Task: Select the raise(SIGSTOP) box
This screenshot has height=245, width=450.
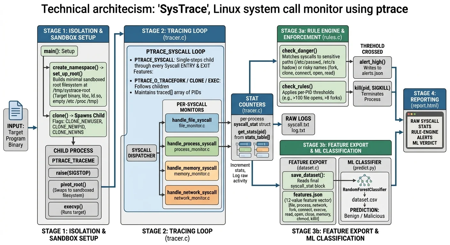Action: click(x=73, y=173)
